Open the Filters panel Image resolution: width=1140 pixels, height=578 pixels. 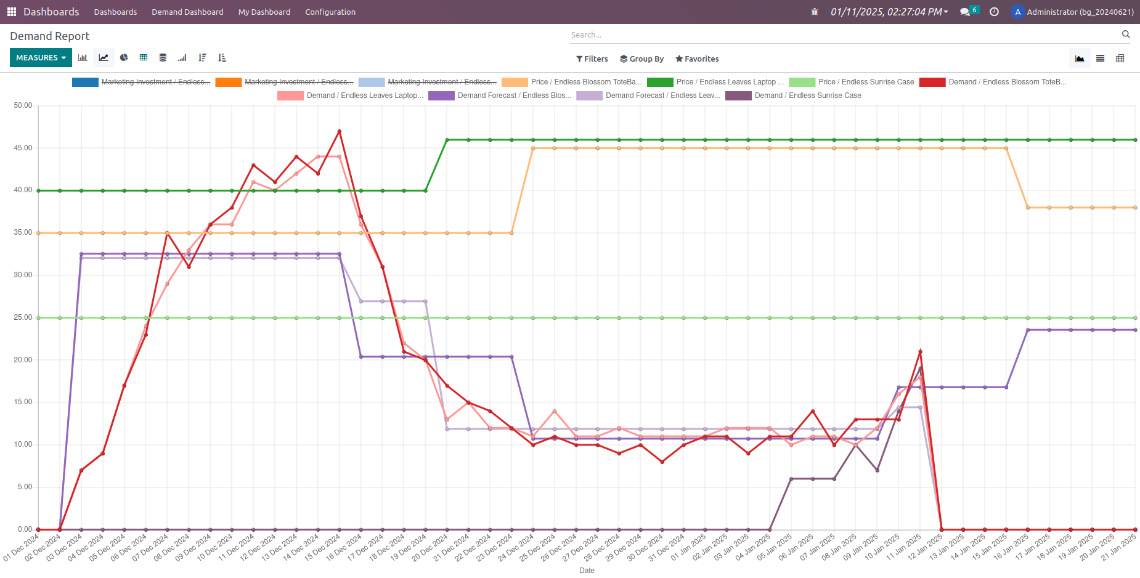pos(591,59)
